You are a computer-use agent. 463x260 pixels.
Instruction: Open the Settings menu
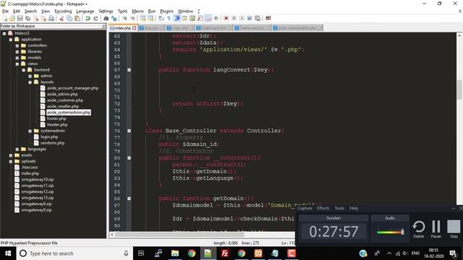[106, 12]
